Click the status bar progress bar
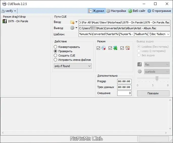 point(154,139)
